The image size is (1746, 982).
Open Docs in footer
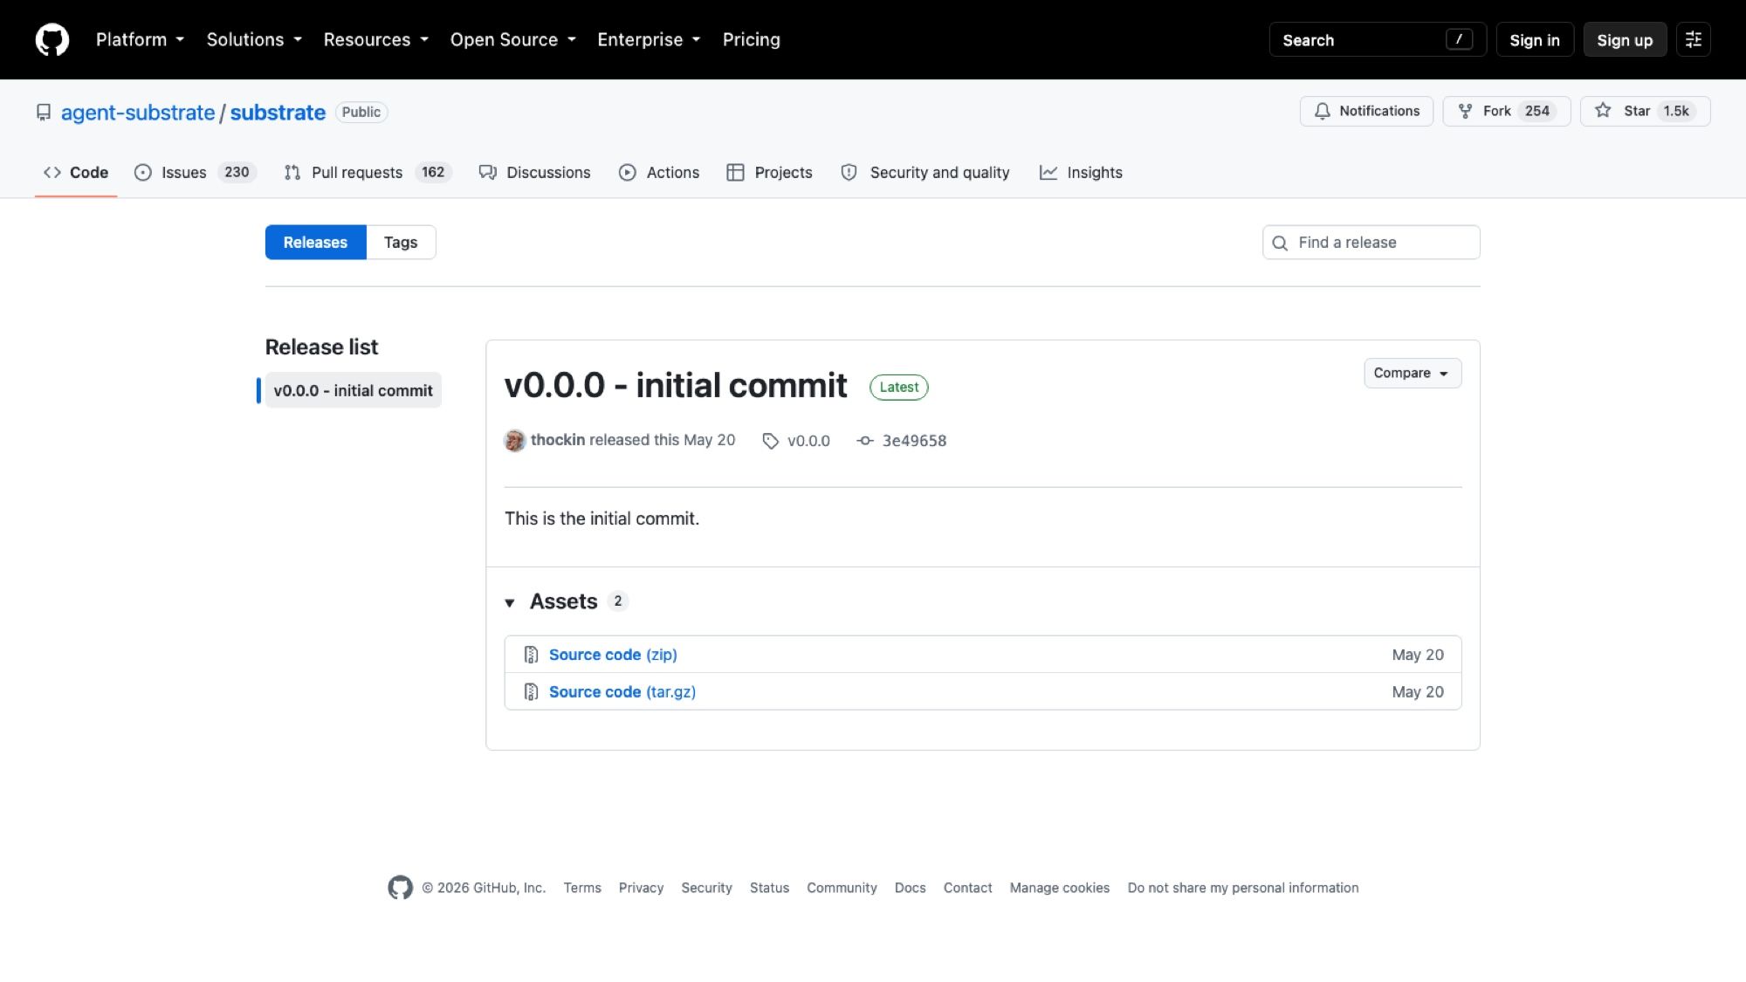pos(910,888)
